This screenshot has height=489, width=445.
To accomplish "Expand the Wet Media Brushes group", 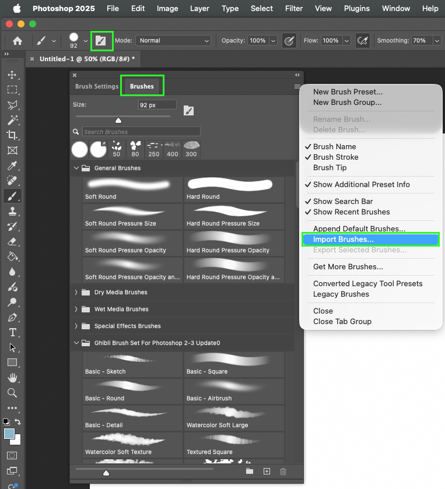I will [x=76, y=309].
